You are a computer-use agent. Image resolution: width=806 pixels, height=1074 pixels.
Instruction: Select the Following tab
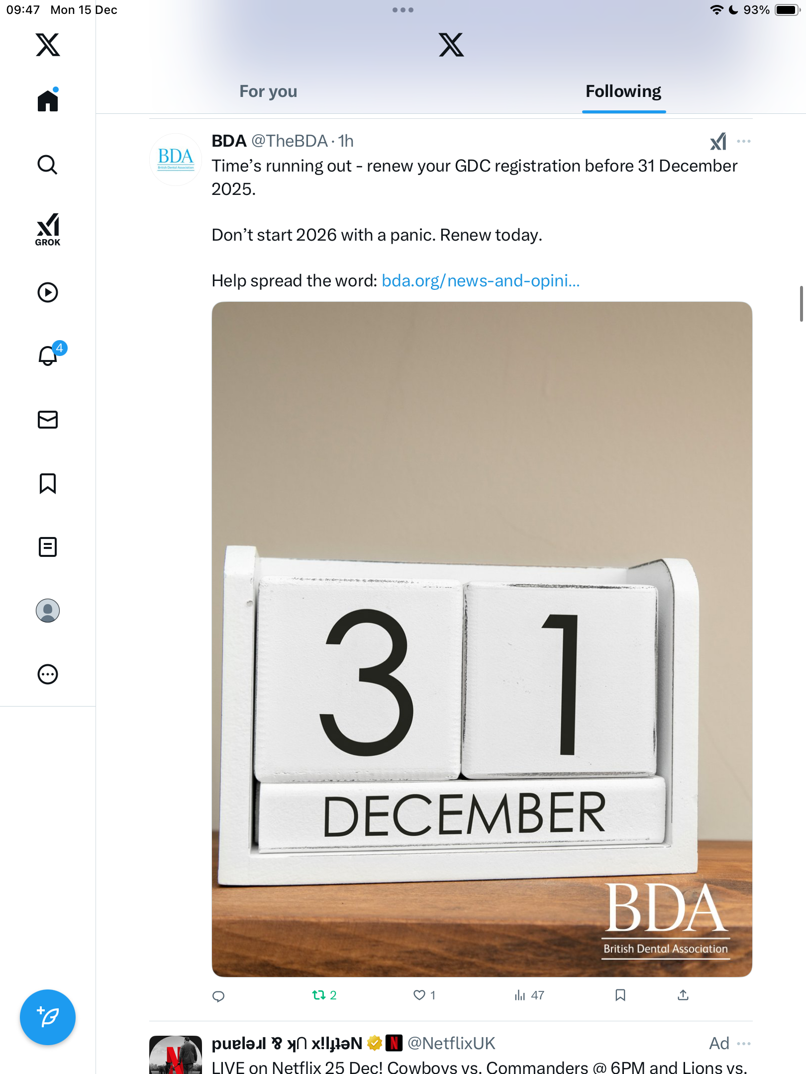click(x=623, y=91)
